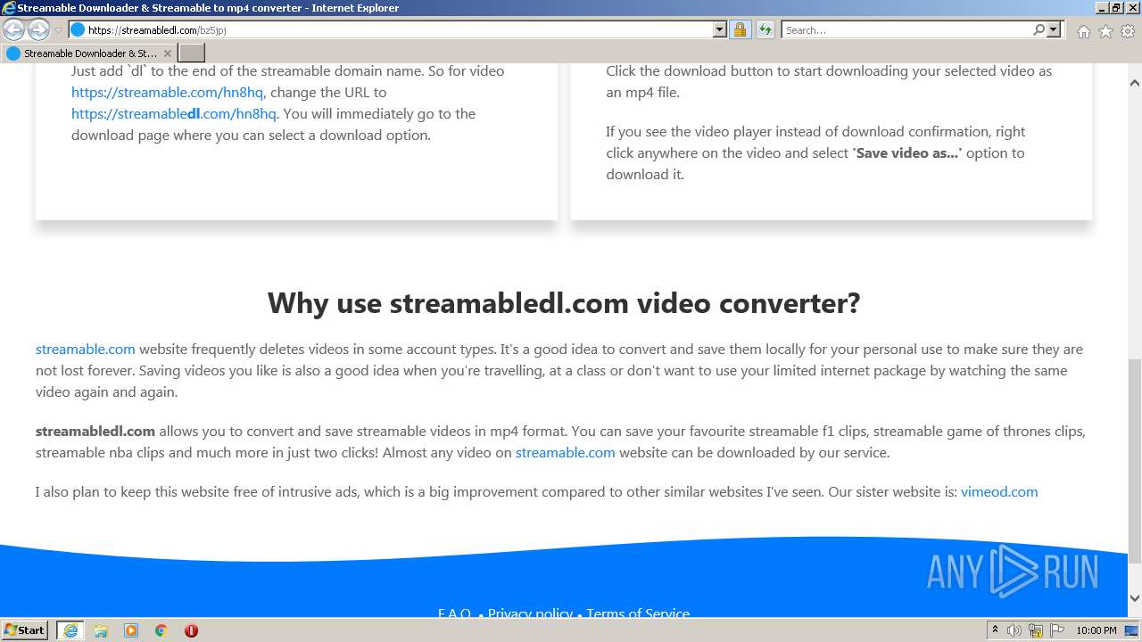Open the Privacy policy footer link

click(x=530, y=613)
